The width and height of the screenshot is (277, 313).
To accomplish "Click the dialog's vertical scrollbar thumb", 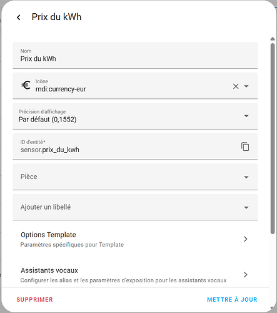I will point(273,138).
